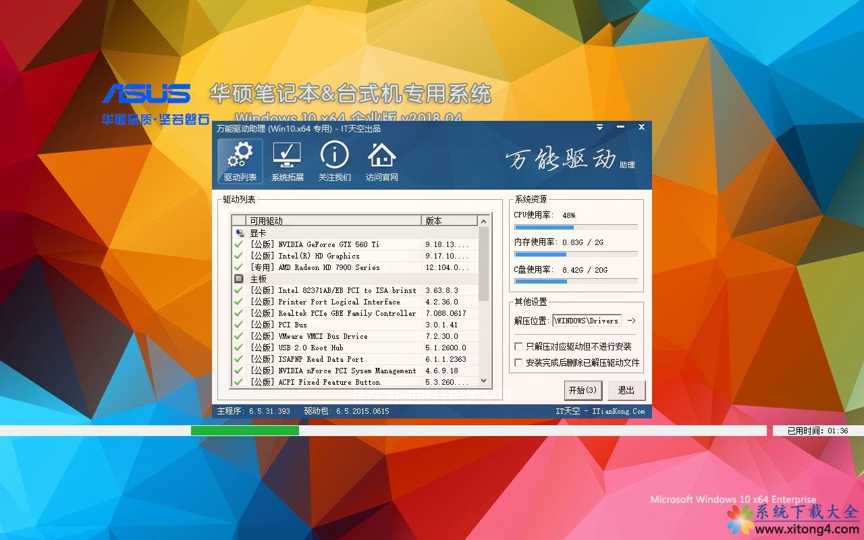Select the NVIDIA GeForce GTX 560 Ti row text
Image resolution: width=864 pixels, height=540 pixels.
315,244
